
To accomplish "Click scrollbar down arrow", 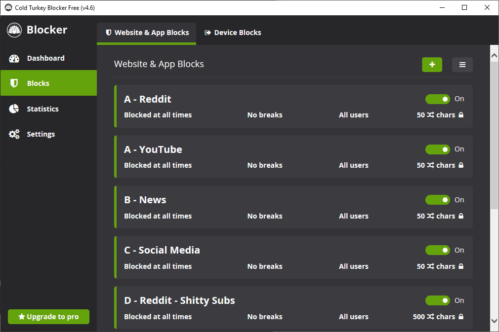I will (494, 321).
